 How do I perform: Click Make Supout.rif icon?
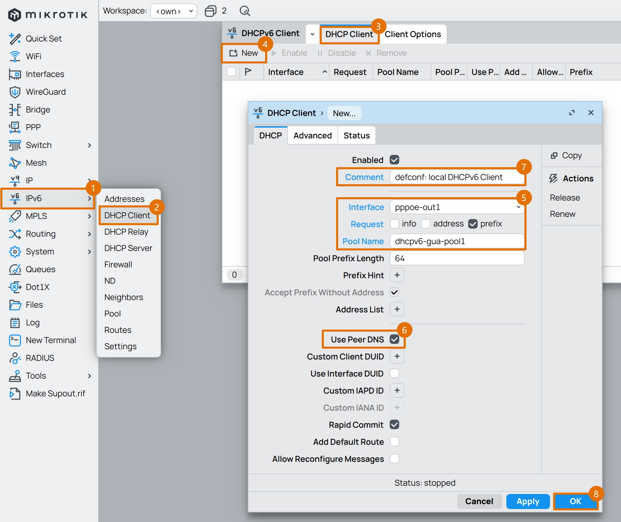(x=15, y=393)
